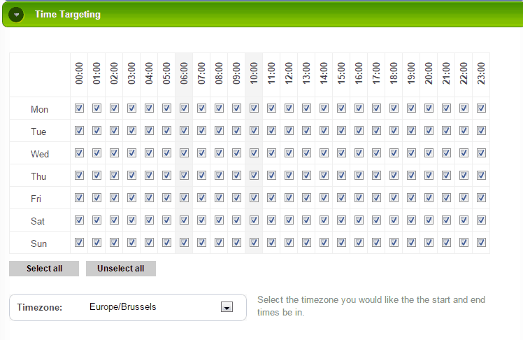
Task: Uncheck Sunday 00:00 checkbox
Action: [x=79, y=242]
